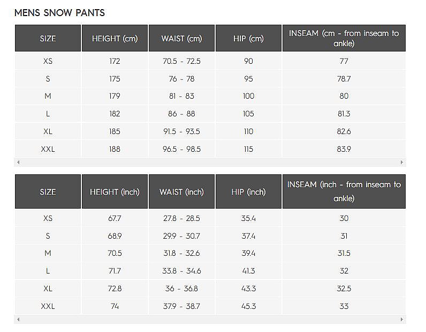The image size is (426, 332).
Task: Click the INSEAM (cm) column header
Action: click(x=344, y=39)
